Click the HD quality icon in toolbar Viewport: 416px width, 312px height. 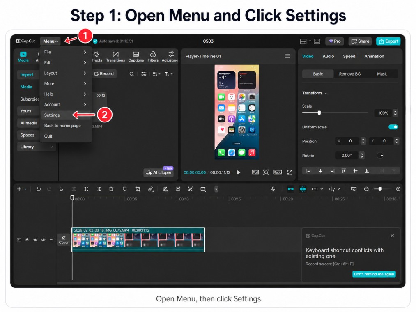coord(203,189)
